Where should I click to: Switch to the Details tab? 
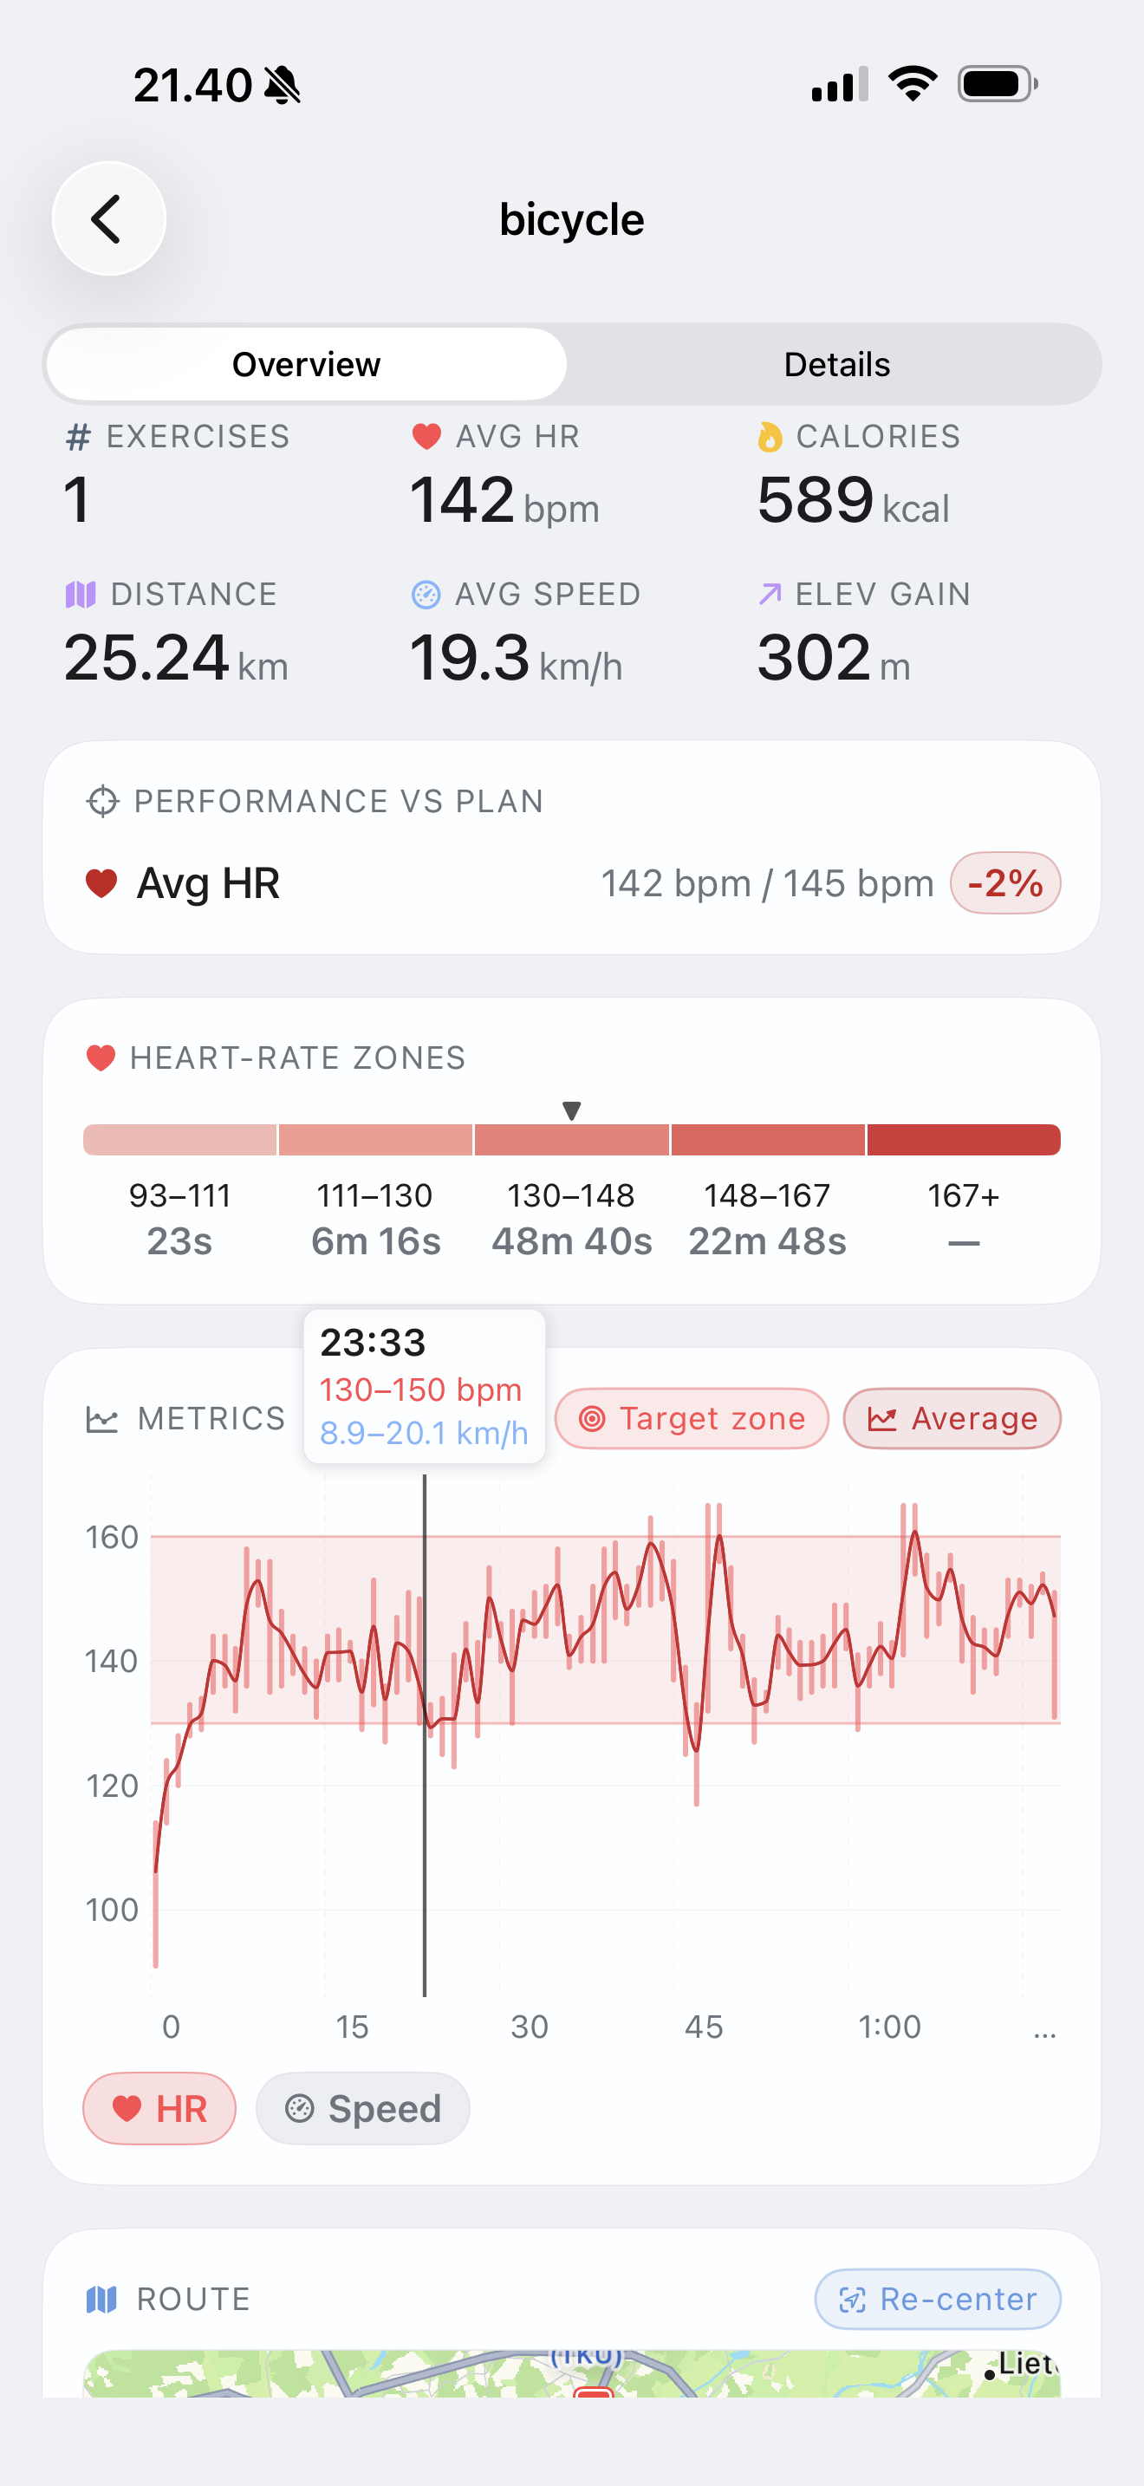pos(836,365)
